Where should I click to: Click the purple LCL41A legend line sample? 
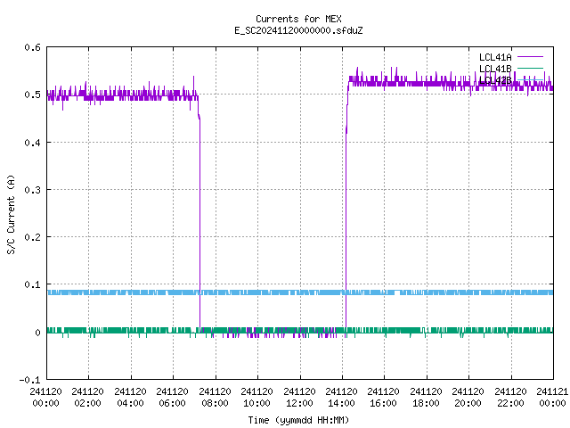coord(530,57)
